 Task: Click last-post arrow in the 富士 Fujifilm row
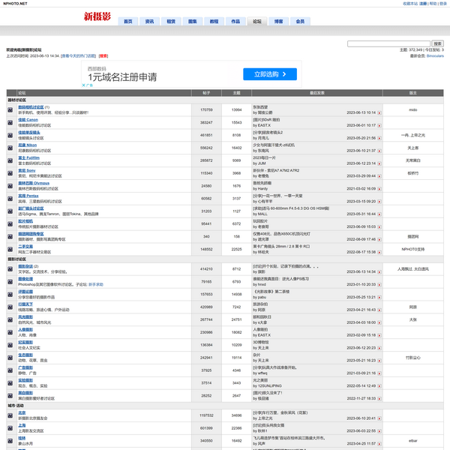tap(379, 163)
